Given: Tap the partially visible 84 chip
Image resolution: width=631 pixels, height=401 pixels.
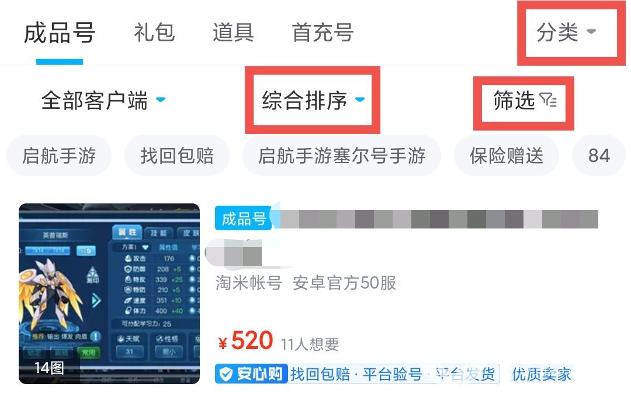Looking at the screenshot, I should point(599,156).
